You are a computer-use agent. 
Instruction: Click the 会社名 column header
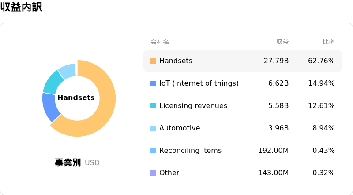160,42
